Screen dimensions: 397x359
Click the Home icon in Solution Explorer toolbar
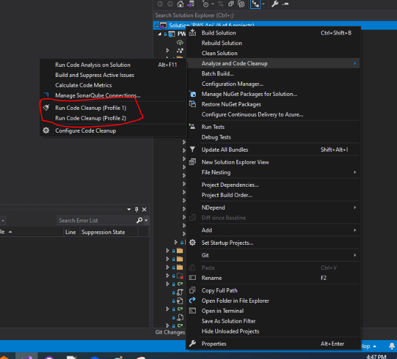click(x=180, y=4)
